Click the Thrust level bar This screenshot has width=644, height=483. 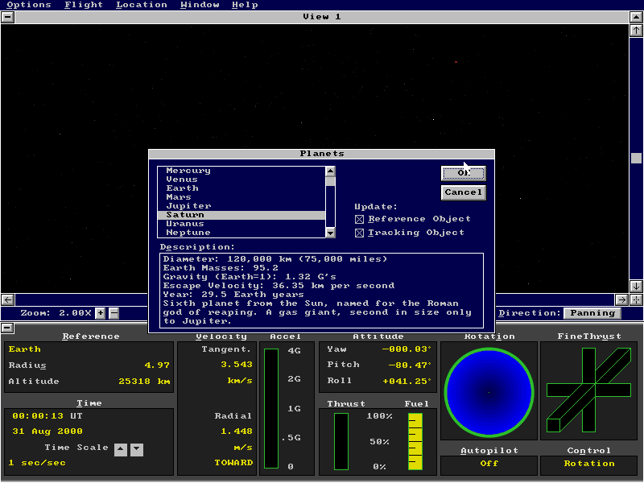click(341, 440)
